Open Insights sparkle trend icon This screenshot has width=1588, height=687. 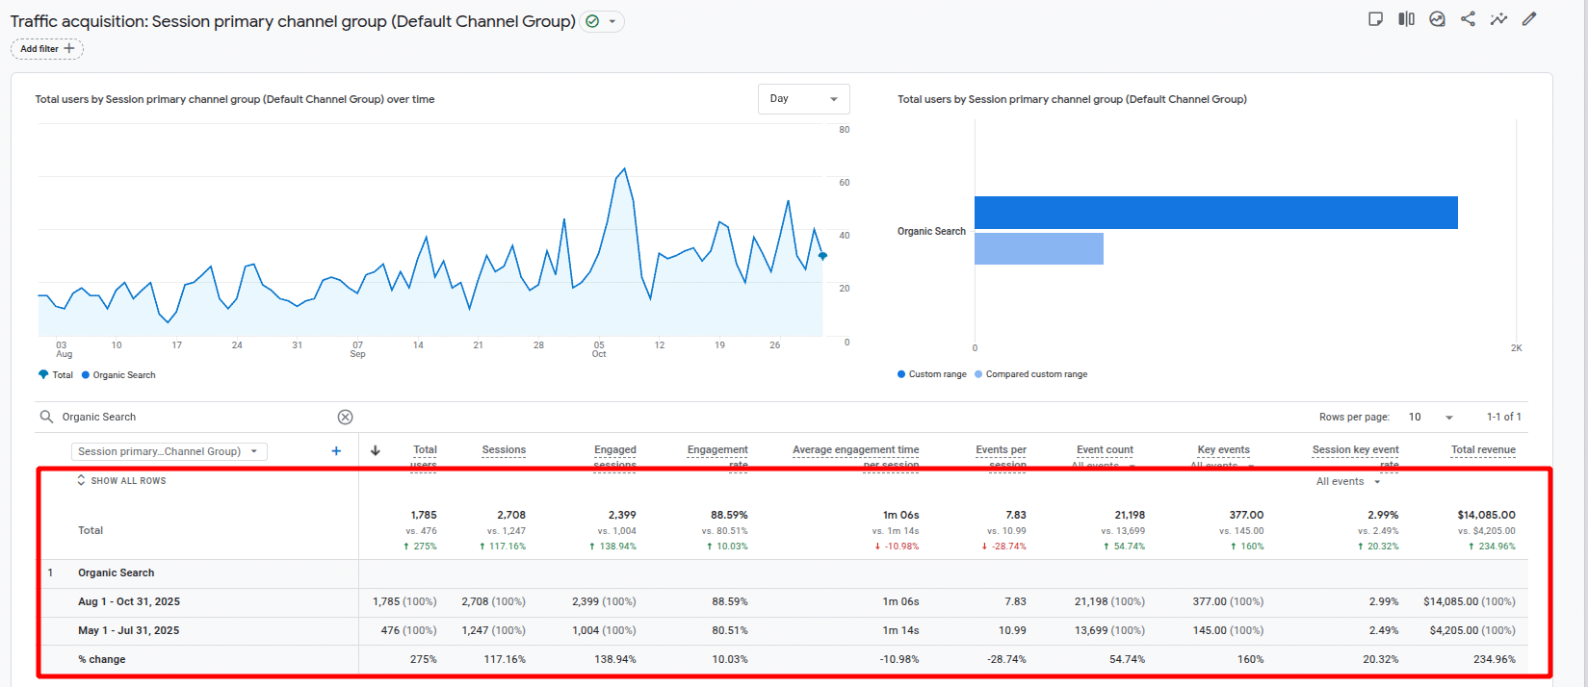tap(1498, 19)
